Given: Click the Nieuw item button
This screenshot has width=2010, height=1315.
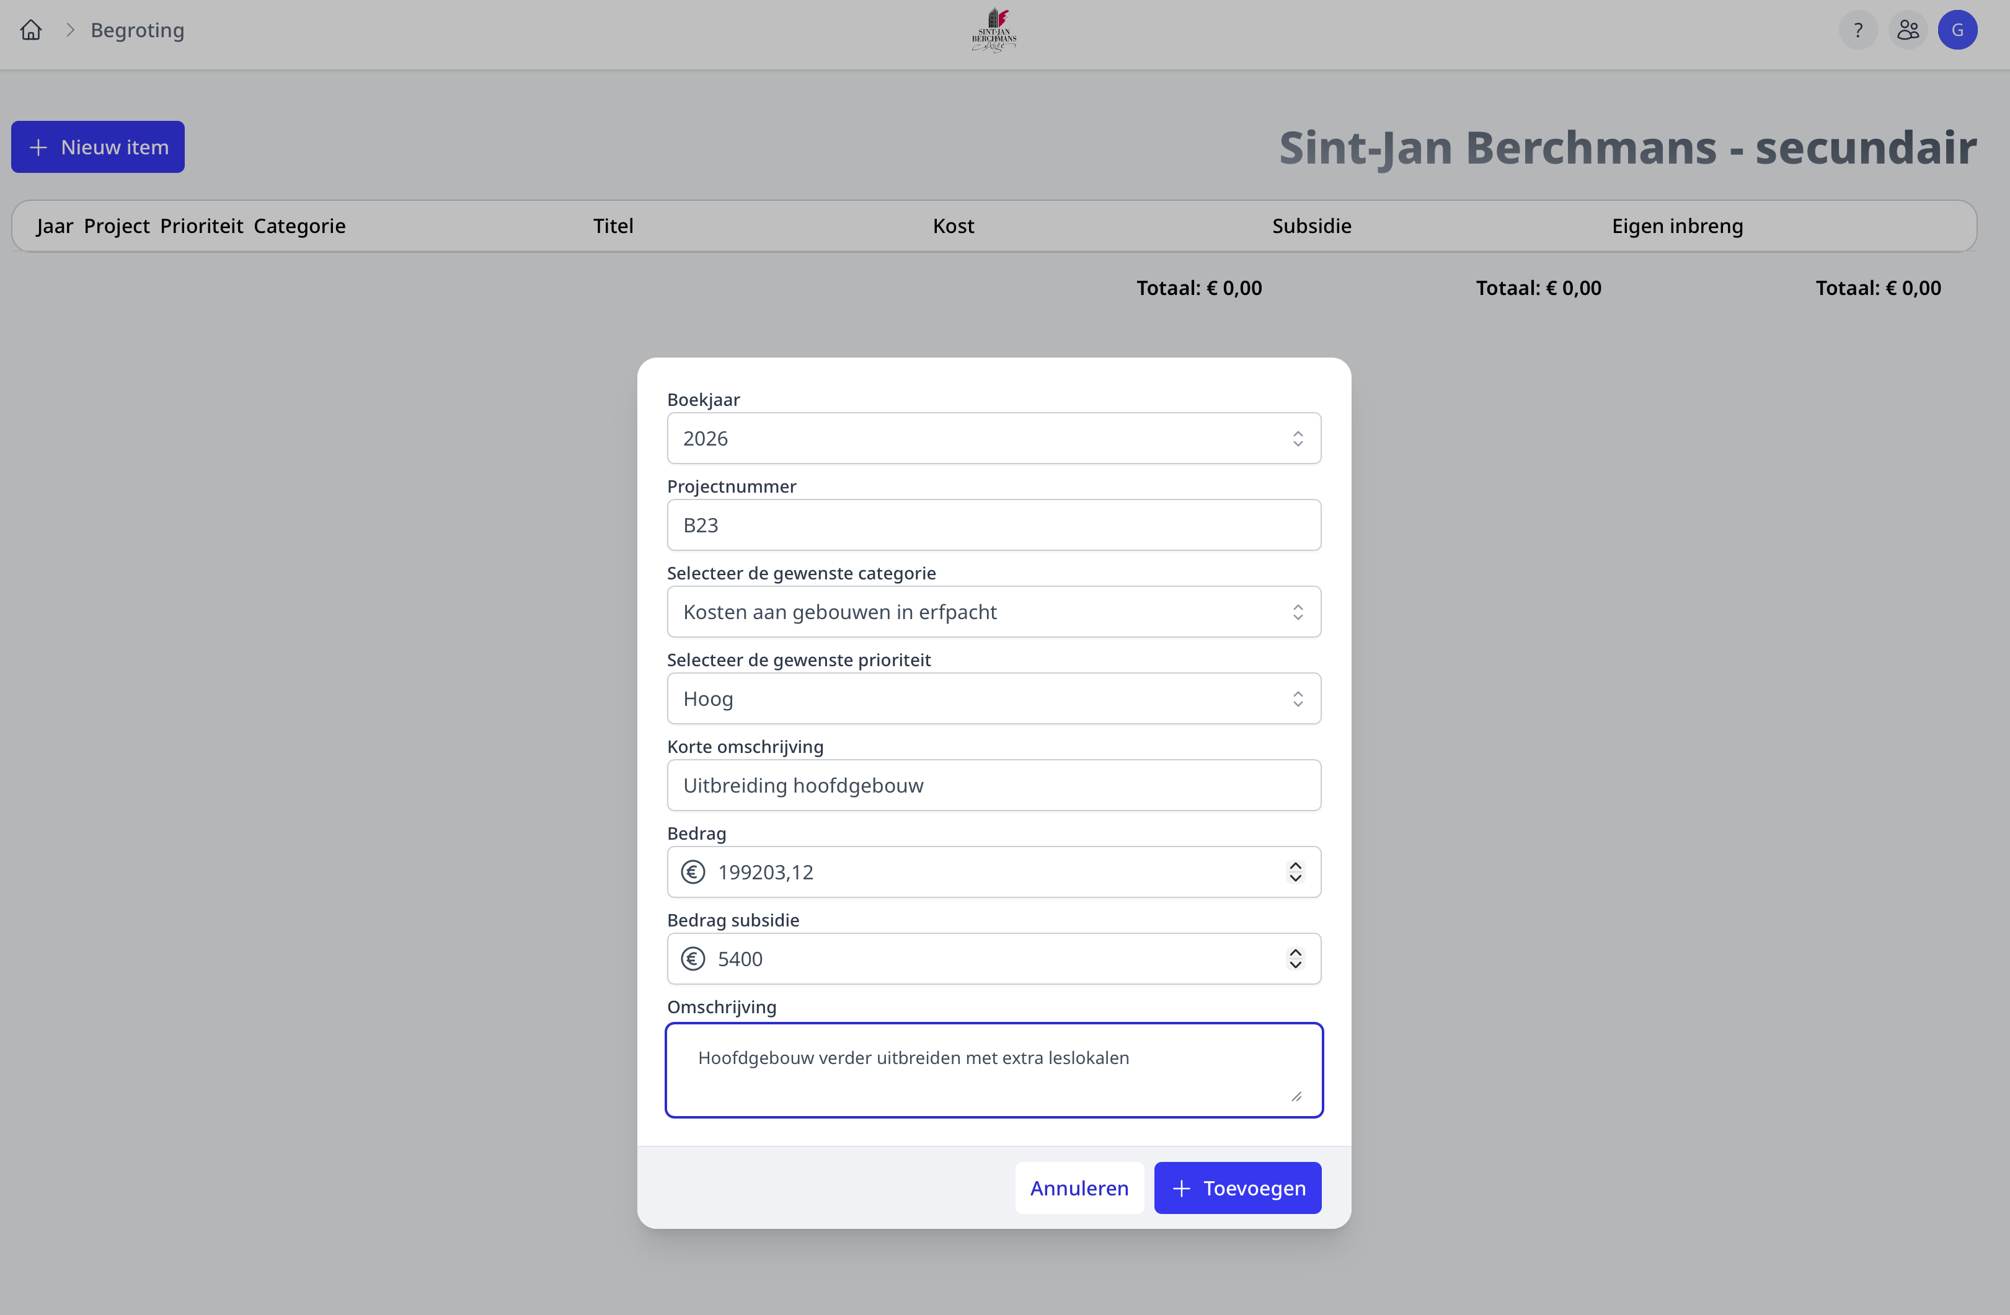Looking at the screenshot, I should (98, 147).
